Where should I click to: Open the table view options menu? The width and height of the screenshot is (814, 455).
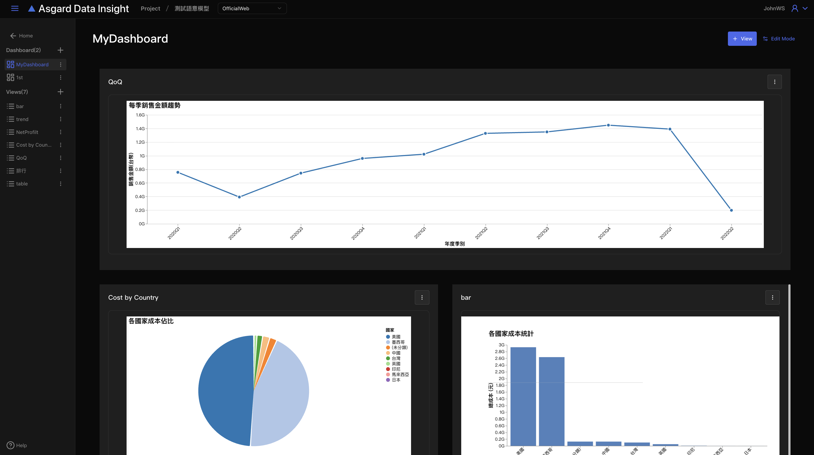point(61,184)
